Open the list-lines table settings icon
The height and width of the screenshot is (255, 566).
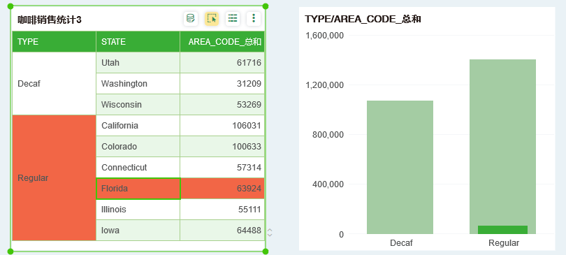tap(233, 18)
